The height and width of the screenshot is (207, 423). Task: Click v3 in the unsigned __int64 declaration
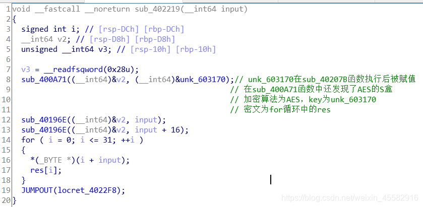pos(102,49)
